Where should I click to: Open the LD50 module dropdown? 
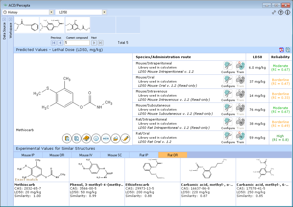(104, 12)
